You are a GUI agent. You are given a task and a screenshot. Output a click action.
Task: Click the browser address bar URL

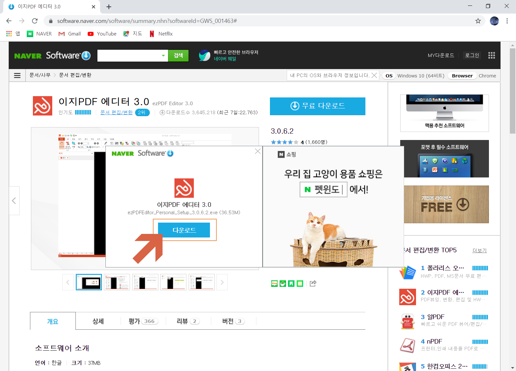(147, 21)
